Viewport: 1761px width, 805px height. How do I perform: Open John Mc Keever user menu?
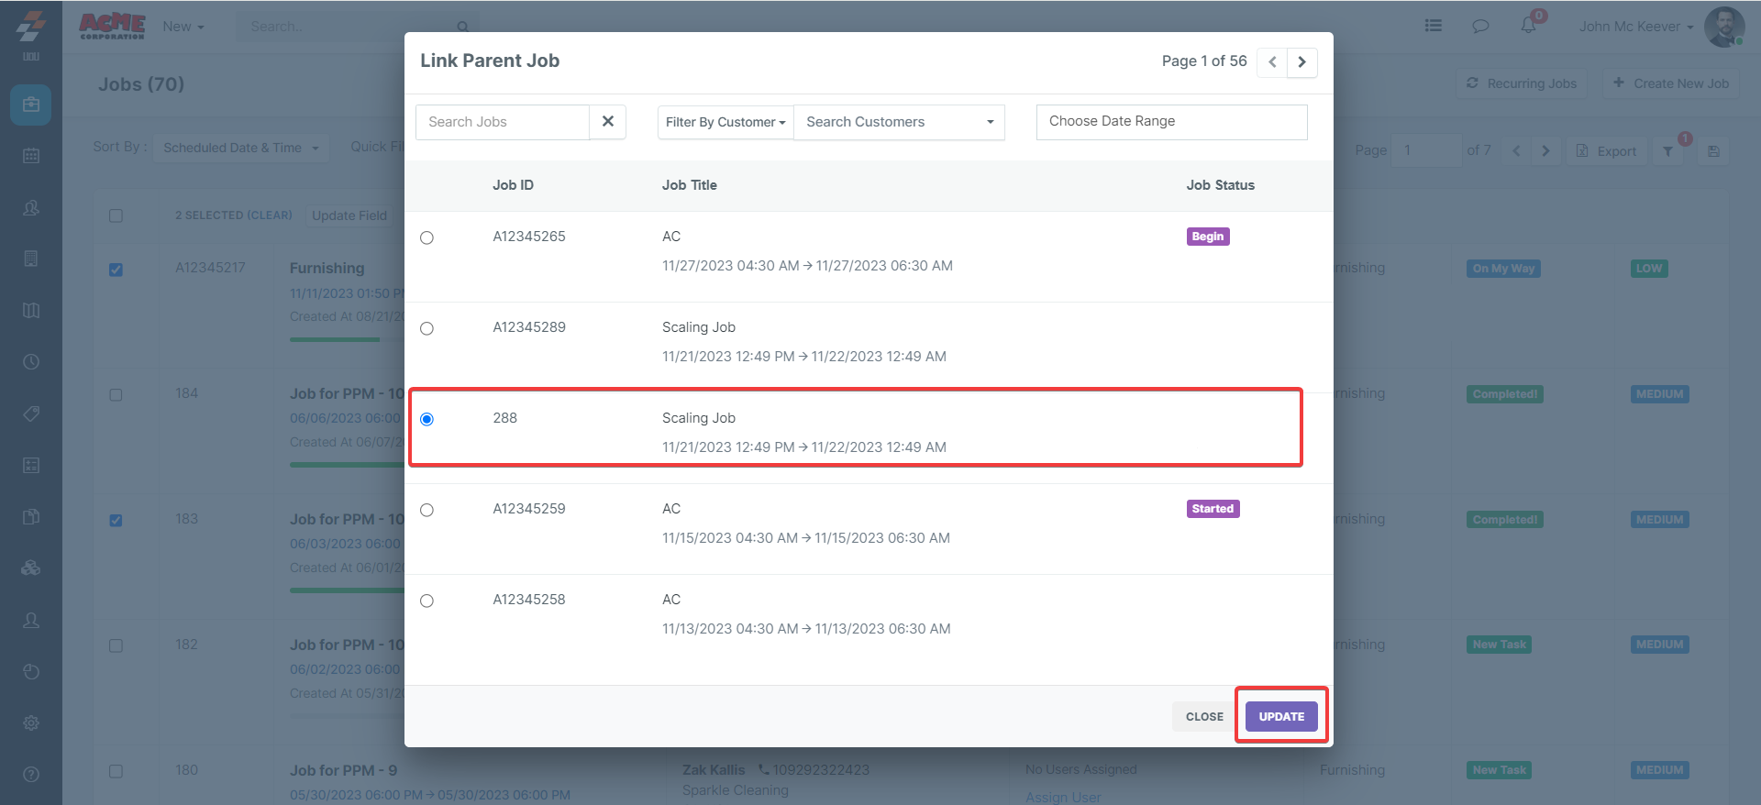[x=1635, y=27]
